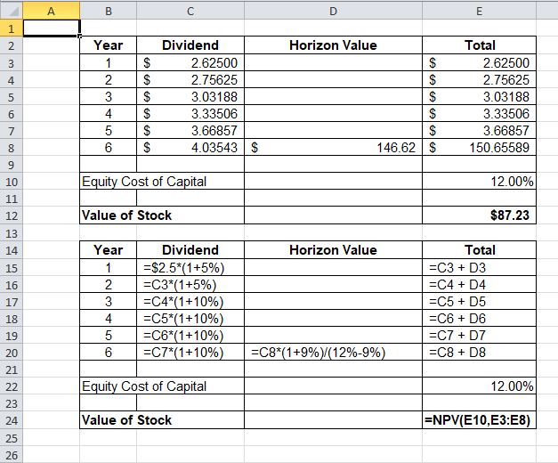Image resolution: width=558 pixels, height=463 pixels.
Task: Select column D header
Action: click(333, 11)
